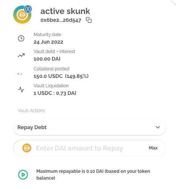Click Max to fill repay amount
Image resolution: width=176 pixels, height=189 pixels.
(x=153, y=148)
